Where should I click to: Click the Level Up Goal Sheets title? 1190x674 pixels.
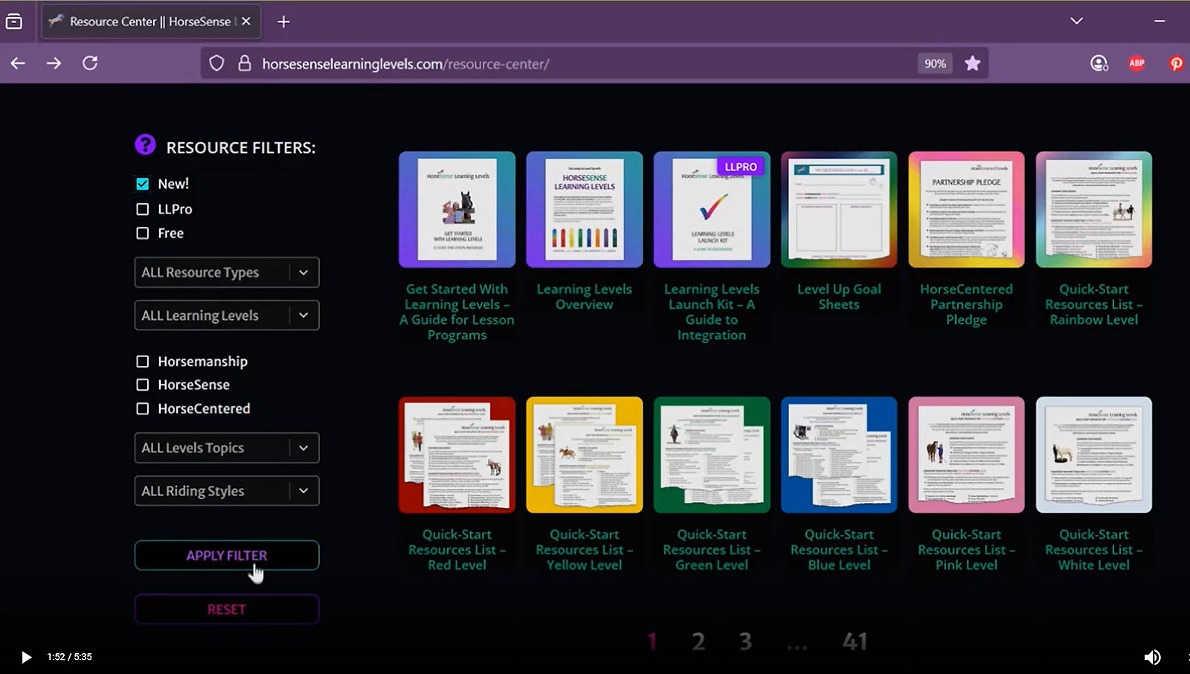(x=839, y=297)
